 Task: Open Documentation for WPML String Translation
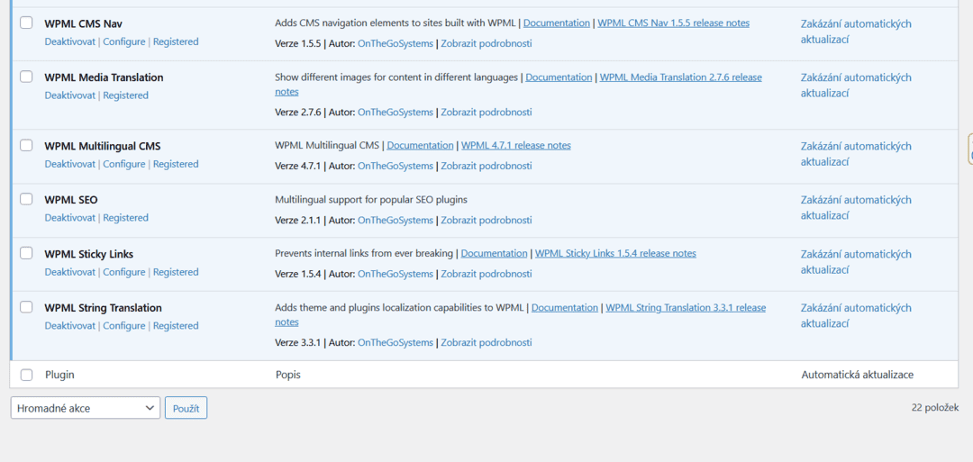[x=565, y=308]
